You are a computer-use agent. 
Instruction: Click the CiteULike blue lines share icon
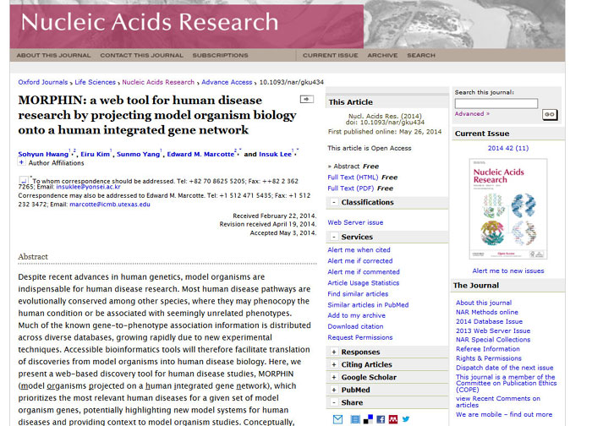point(355,419)
